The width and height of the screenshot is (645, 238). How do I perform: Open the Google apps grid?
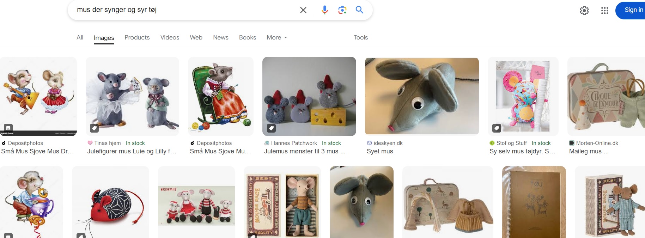(x=604, y=11)
